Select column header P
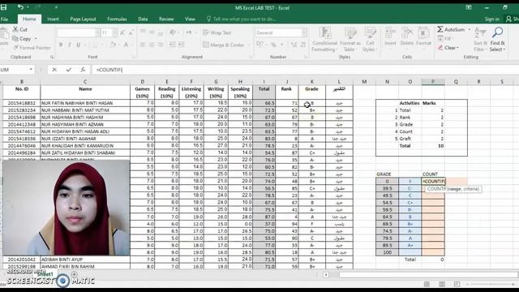The image size is (519, 292). 432,81
